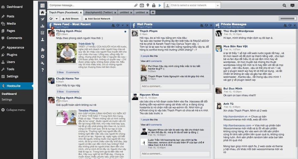
Task: Click the profile picture icon atop Hootsuite sidebar
Action: pyautogui.click(x=42, y=6)
